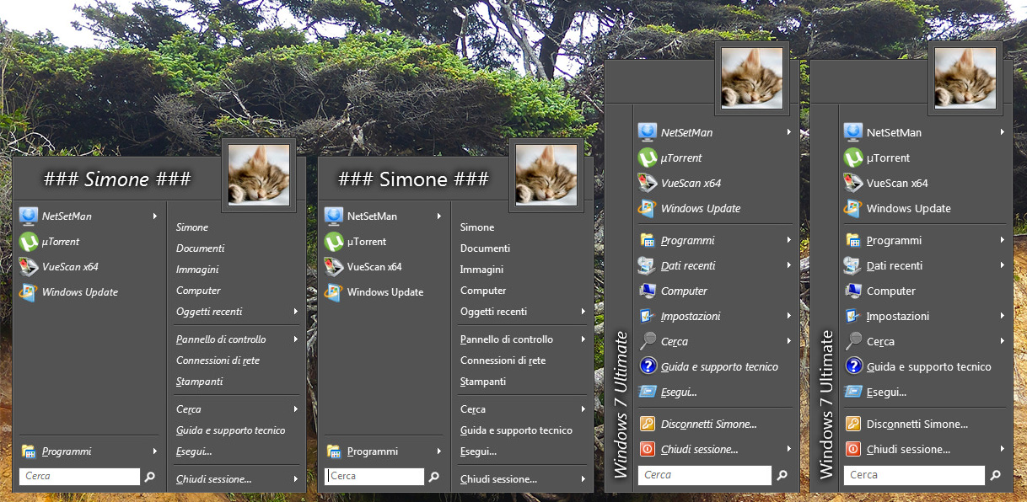The height and width of the screenshot is (502, 1027).
Task: Expand Cerca submenu arrow in second two-column menu
Action: [583, 409]
